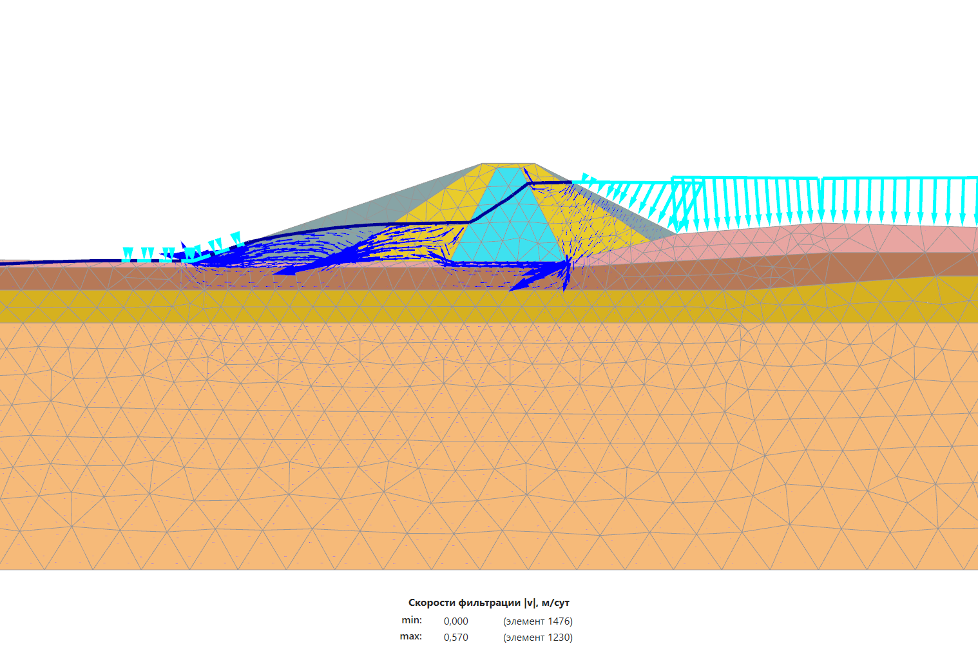The height and width of the screenshot is (662, 978).
Task: Click the "(элемент 1230)" label
Action: (x=537, y=638)
